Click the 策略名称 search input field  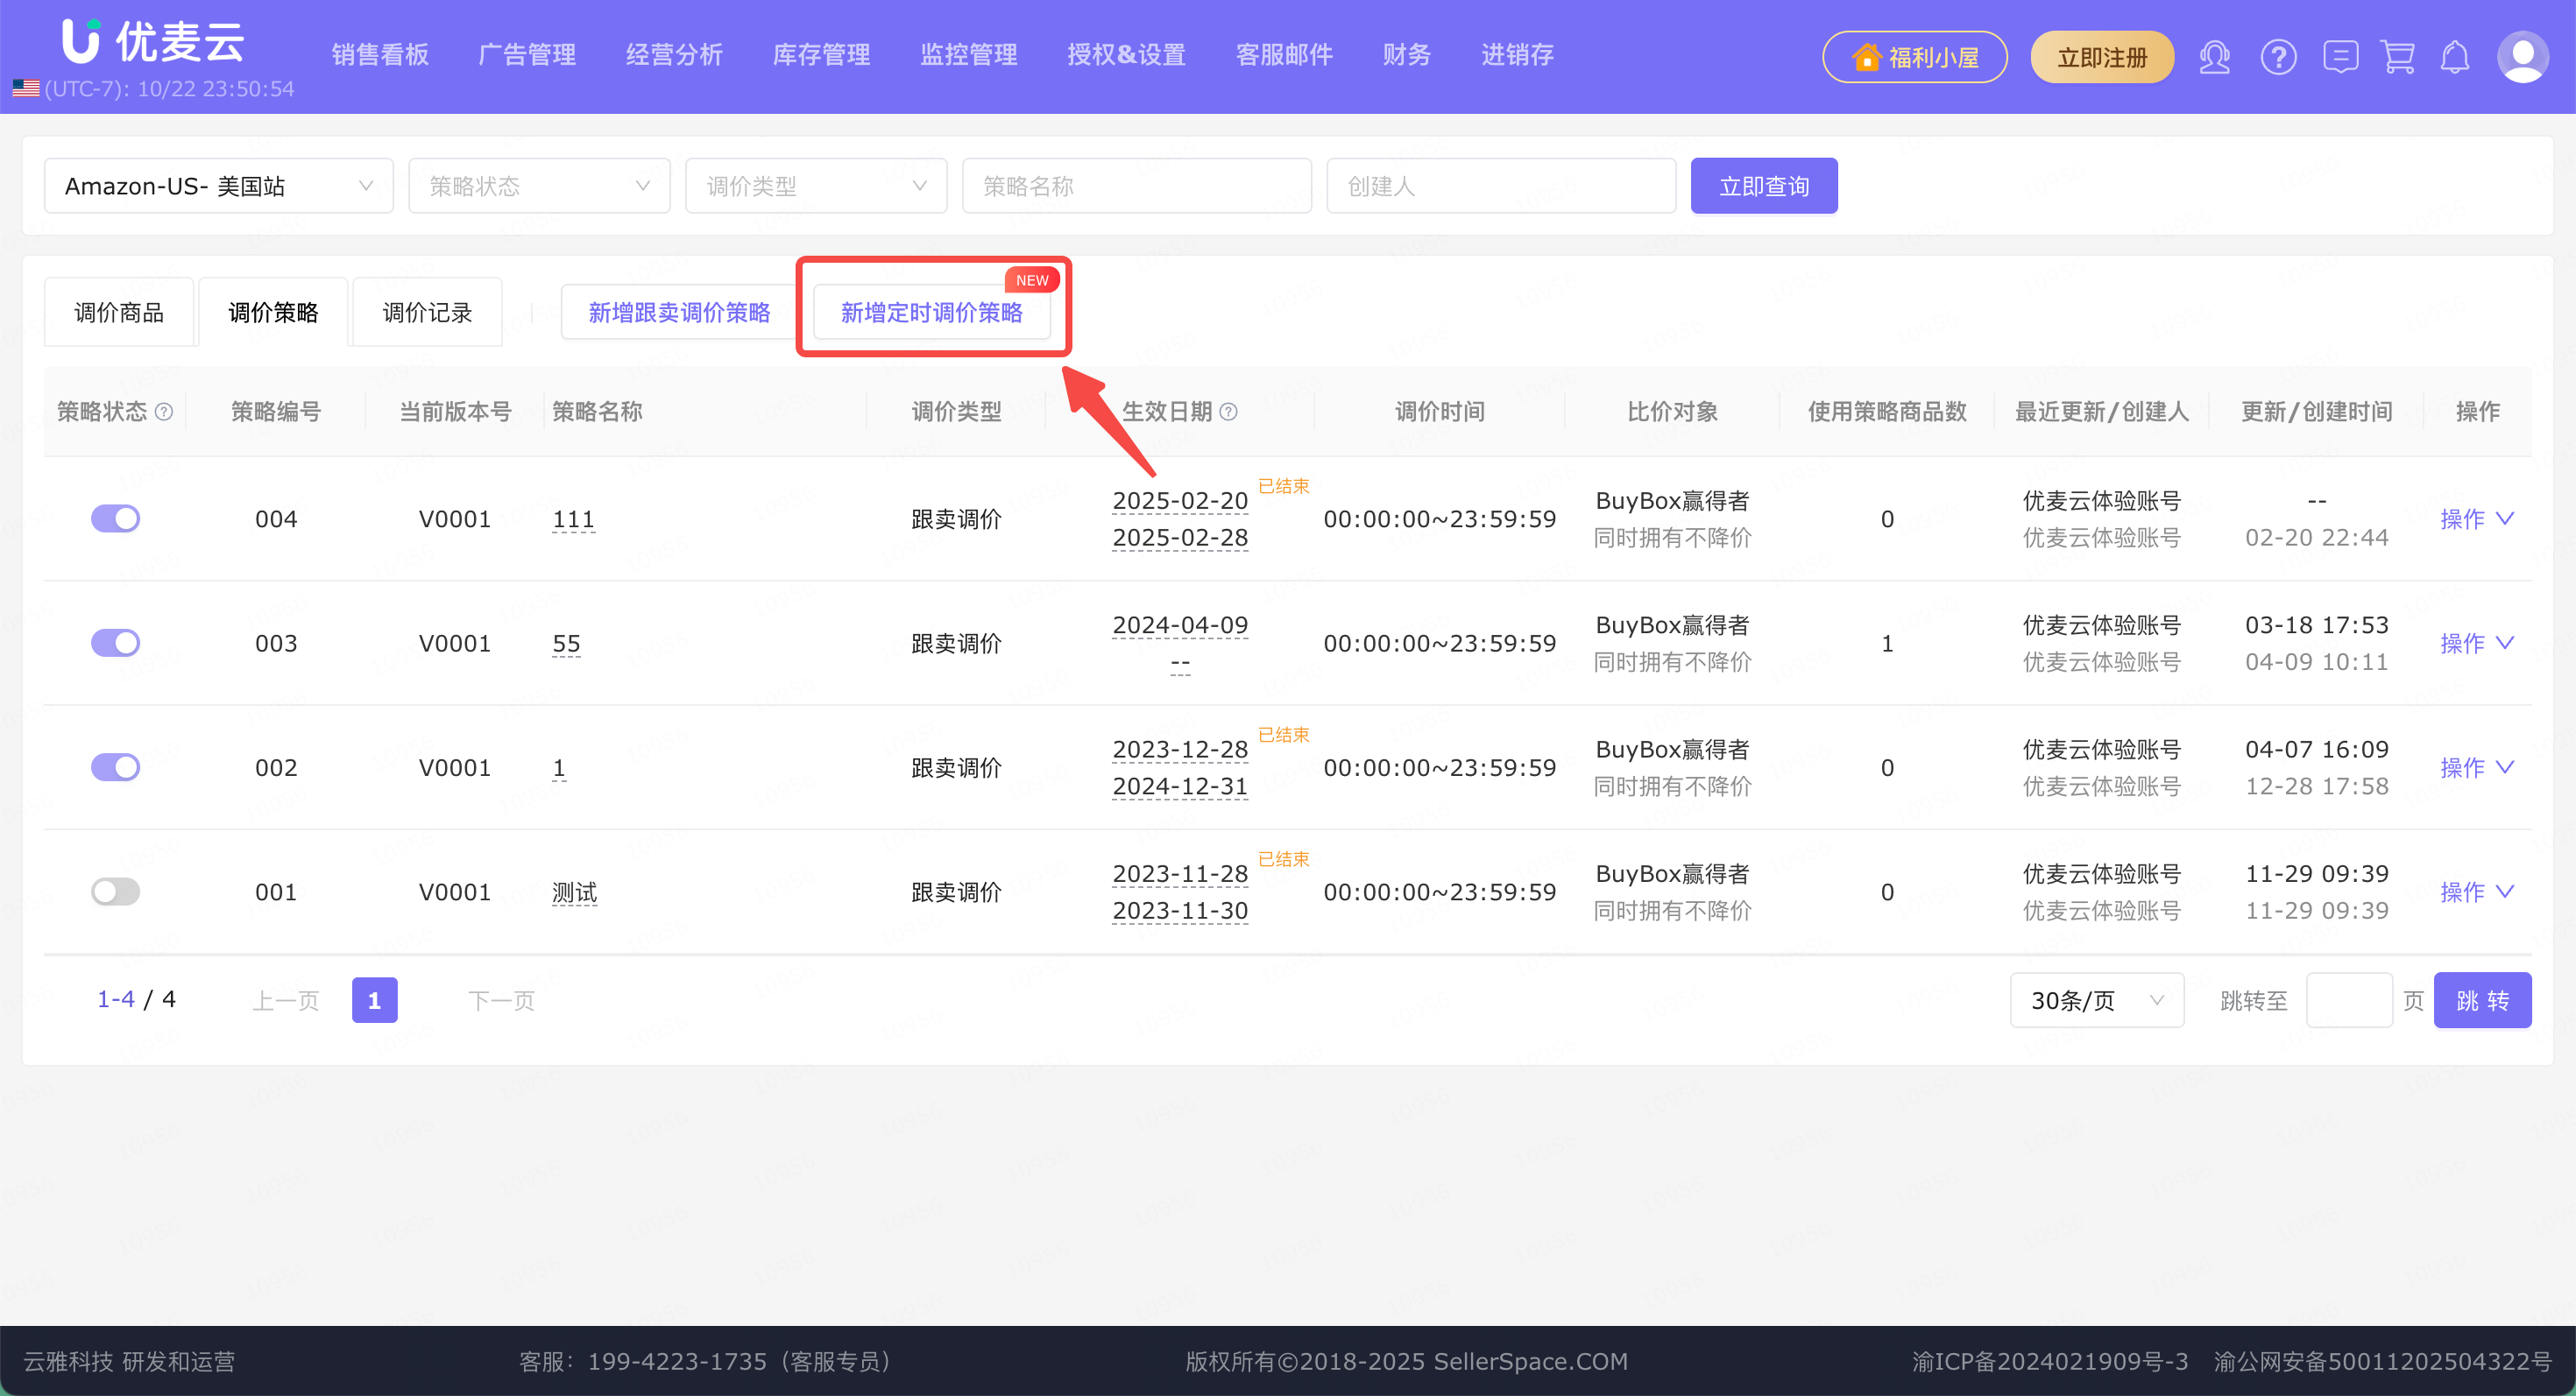[x=1136, y=186]
